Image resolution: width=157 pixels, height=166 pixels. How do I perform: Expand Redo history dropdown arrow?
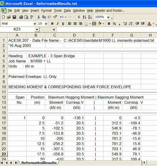coord(73,17)
